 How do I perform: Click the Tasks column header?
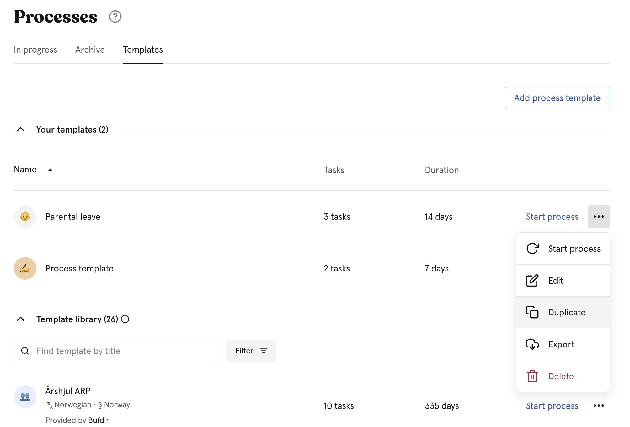pyautogui.click(x=334, y=170)
